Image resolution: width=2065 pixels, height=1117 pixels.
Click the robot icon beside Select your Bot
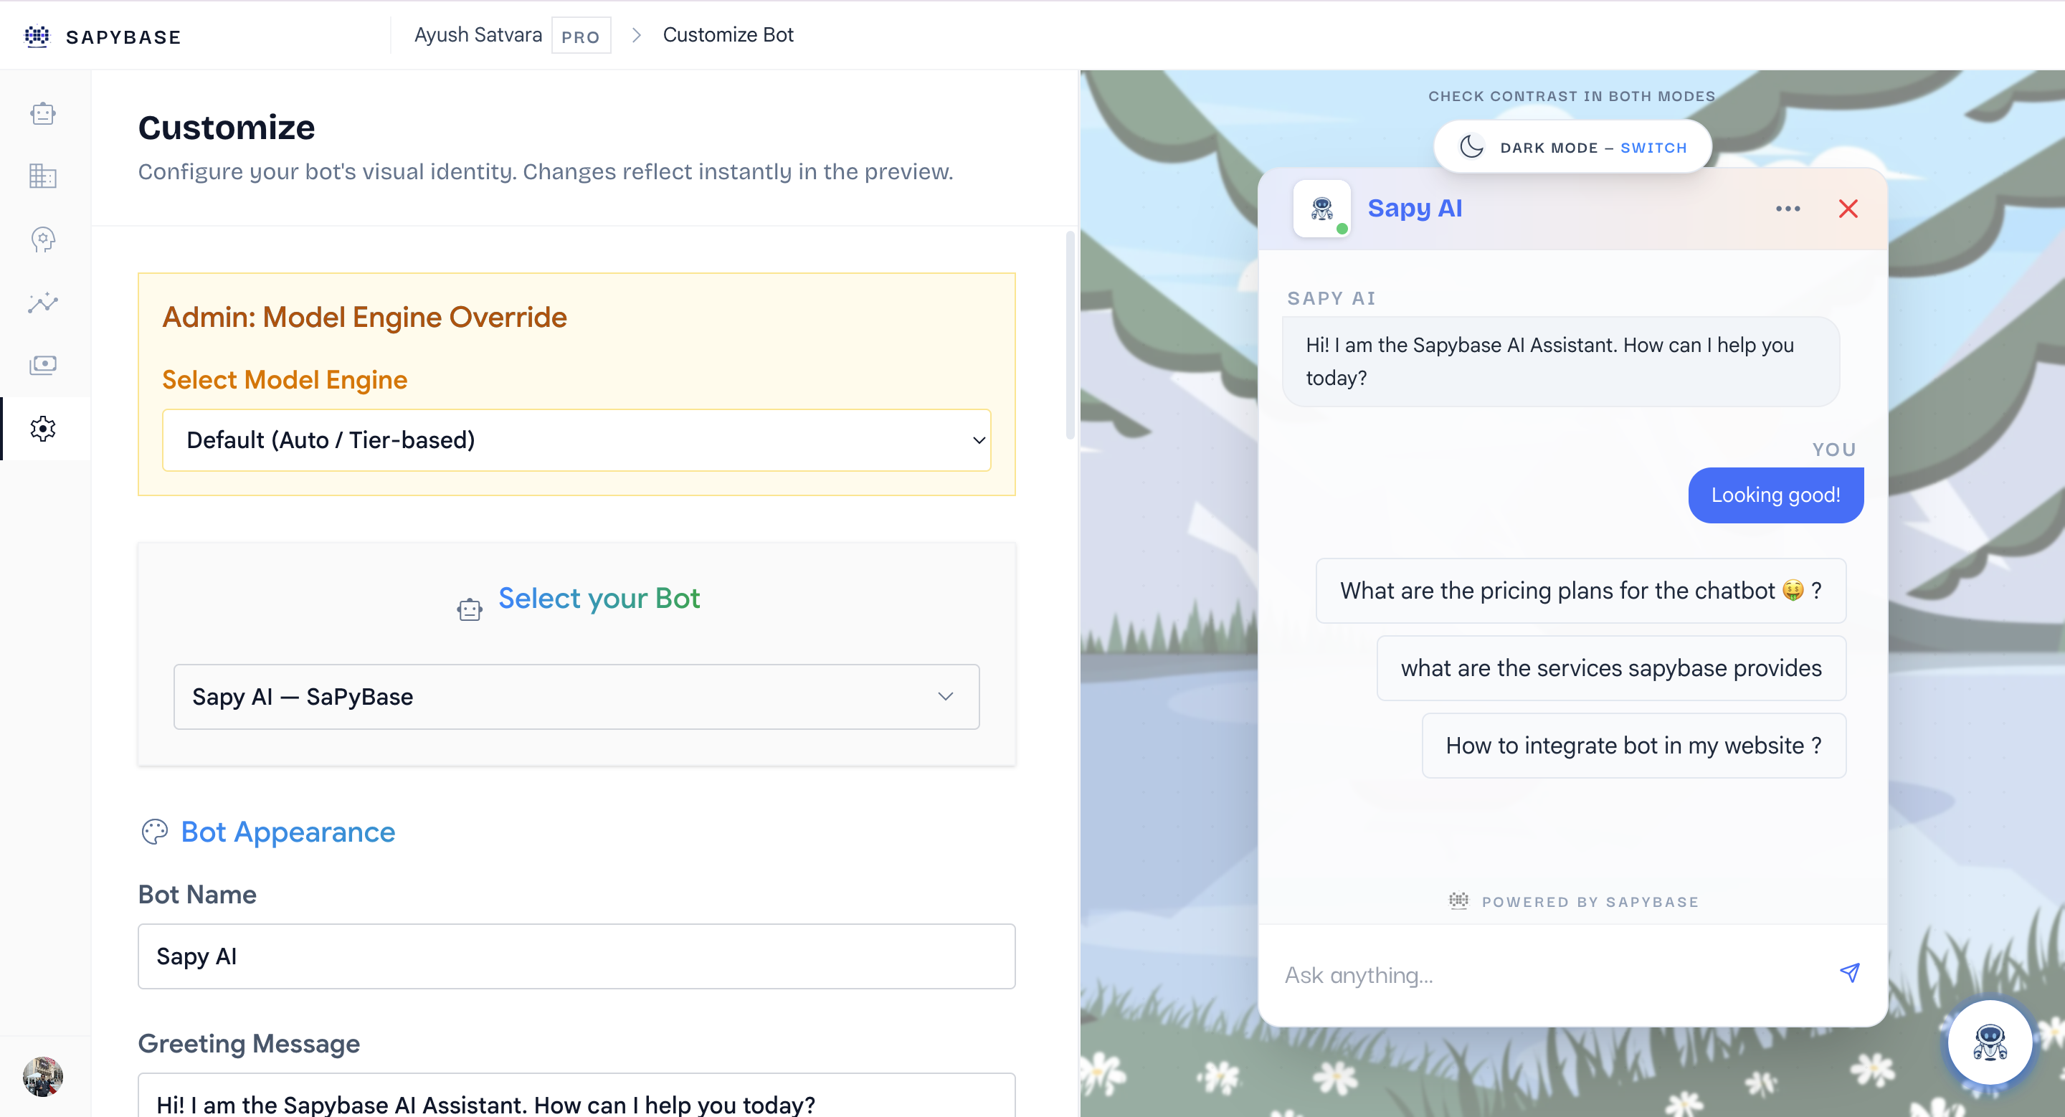(470, 610)
